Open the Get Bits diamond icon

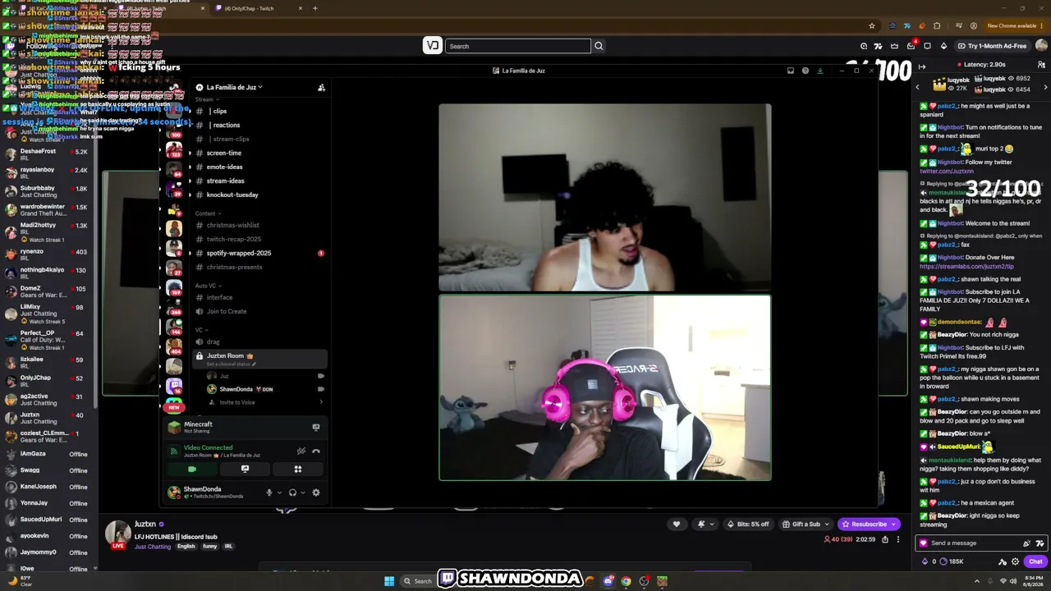pyautogui.click(x=943, y=46)
